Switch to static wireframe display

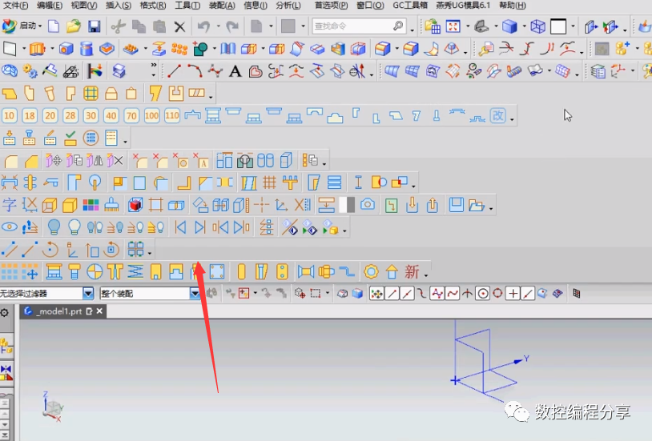pyautogui.click(x=537, y=27)
